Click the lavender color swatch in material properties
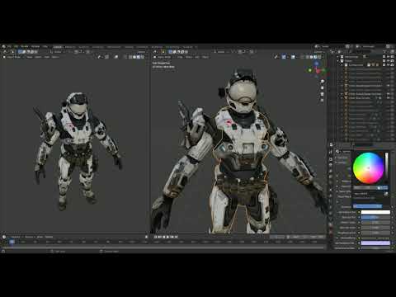396x297 pixels. coord(375,243)
